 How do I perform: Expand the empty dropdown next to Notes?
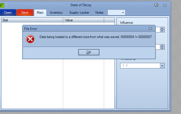coord(123,13)
